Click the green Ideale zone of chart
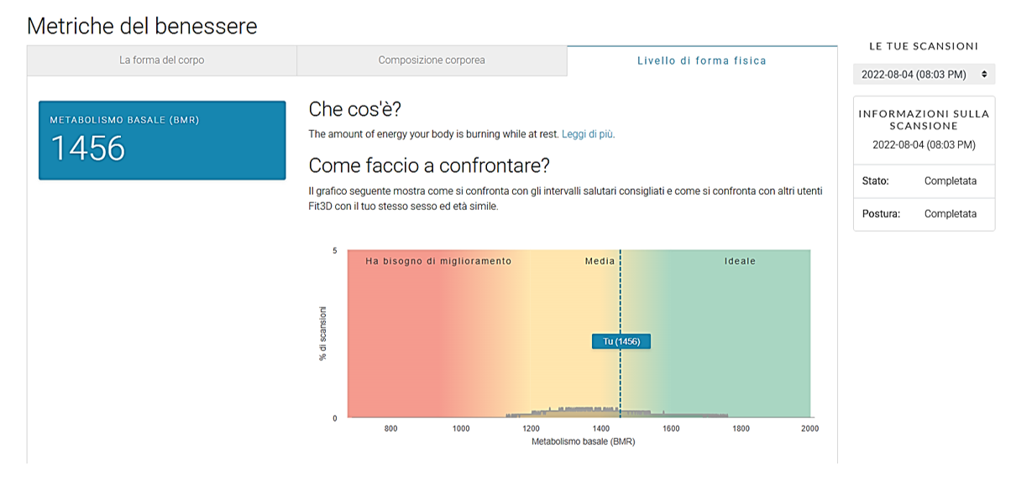1032x487 pixels. [x=739, y=336]
